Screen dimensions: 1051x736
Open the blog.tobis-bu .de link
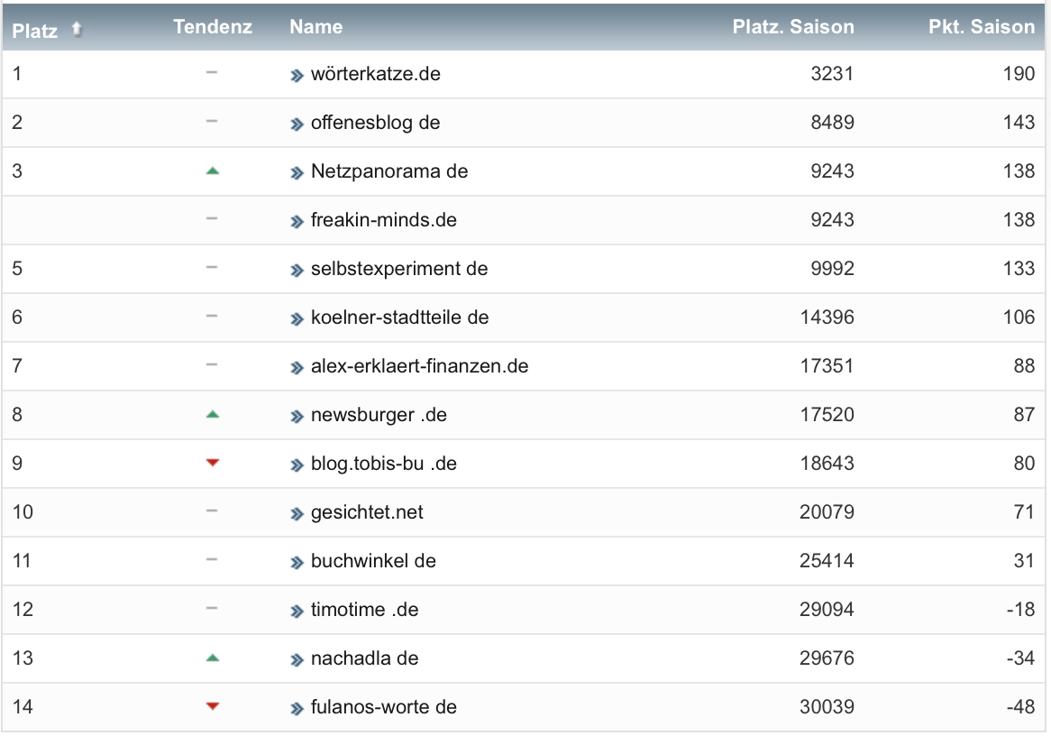point(383,464)
